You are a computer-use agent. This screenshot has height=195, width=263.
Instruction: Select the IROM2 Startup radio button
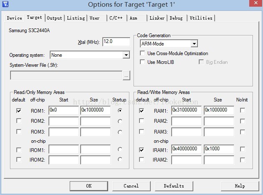pyautogui.click(x=120, y=159)
